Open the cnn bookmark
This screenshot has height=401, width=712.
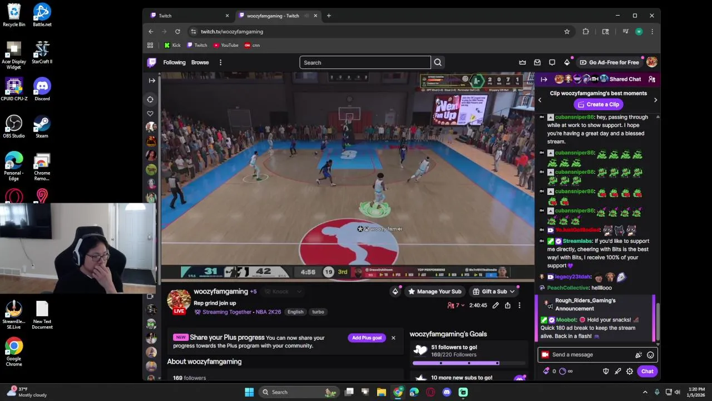(252, 45)
